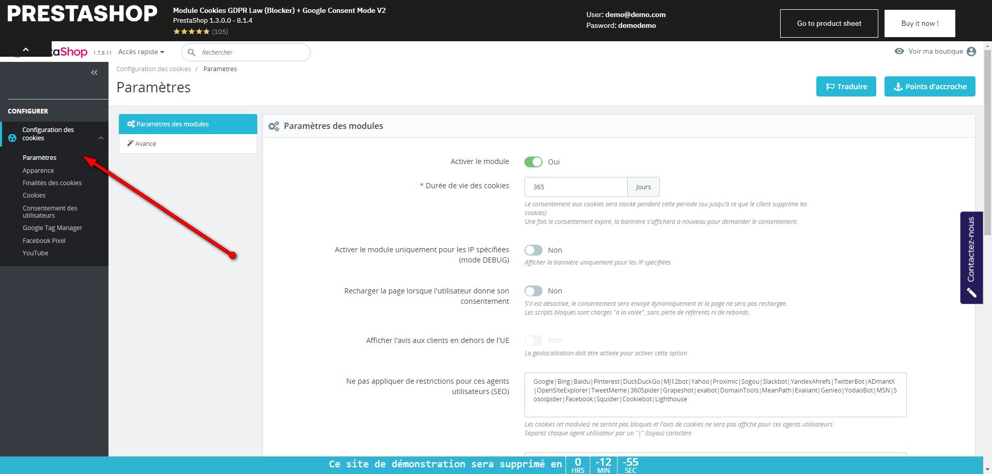Open Cookies menu item in sidebar
The width and height of the screenshot is (992, 474).
(34, 195)
